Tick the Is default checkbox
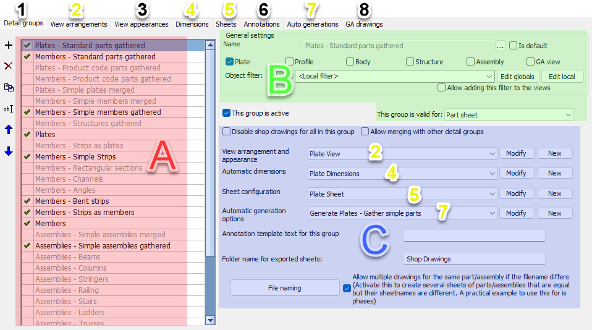This screenshot has width=592, height=330. [x=513, y=46]
